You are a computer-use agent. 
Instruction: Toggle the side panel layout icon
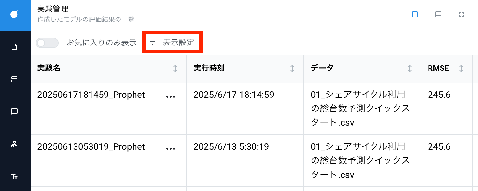pyautogui.click(x=415, y=14)
